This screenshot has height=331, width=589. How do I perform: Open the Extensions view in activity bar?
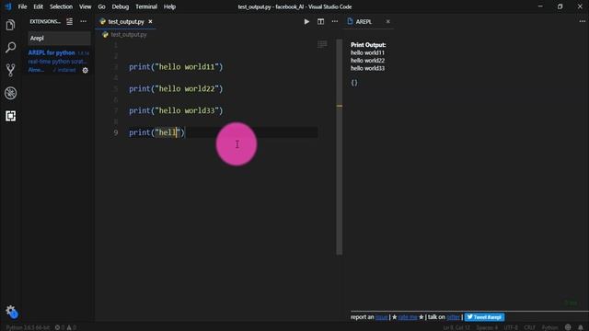10,116
